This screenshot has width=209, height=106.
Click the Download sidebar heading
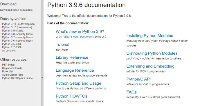point(8,4)
